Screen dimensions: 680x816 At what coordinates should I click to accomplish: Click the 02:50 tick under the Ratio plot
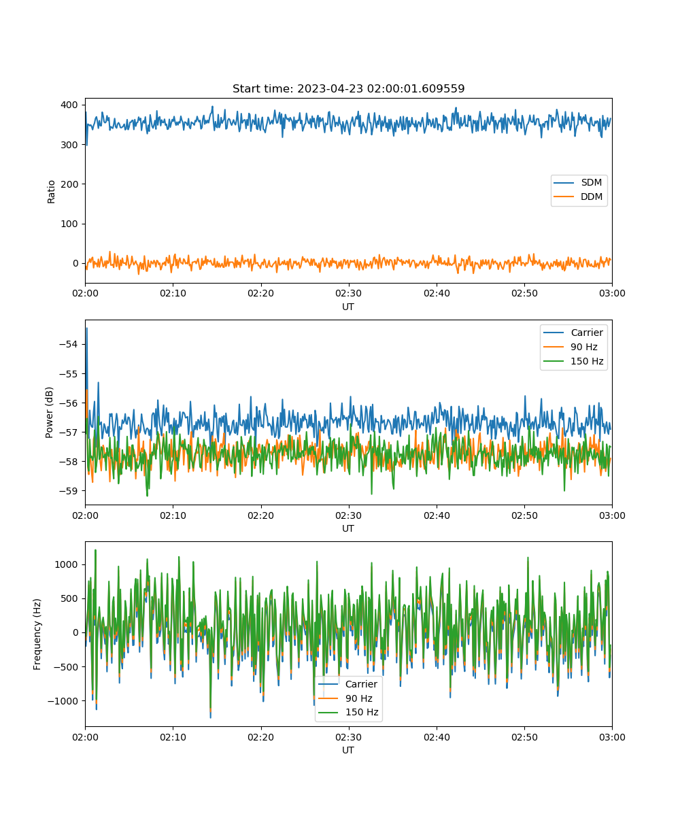(524, 293)
